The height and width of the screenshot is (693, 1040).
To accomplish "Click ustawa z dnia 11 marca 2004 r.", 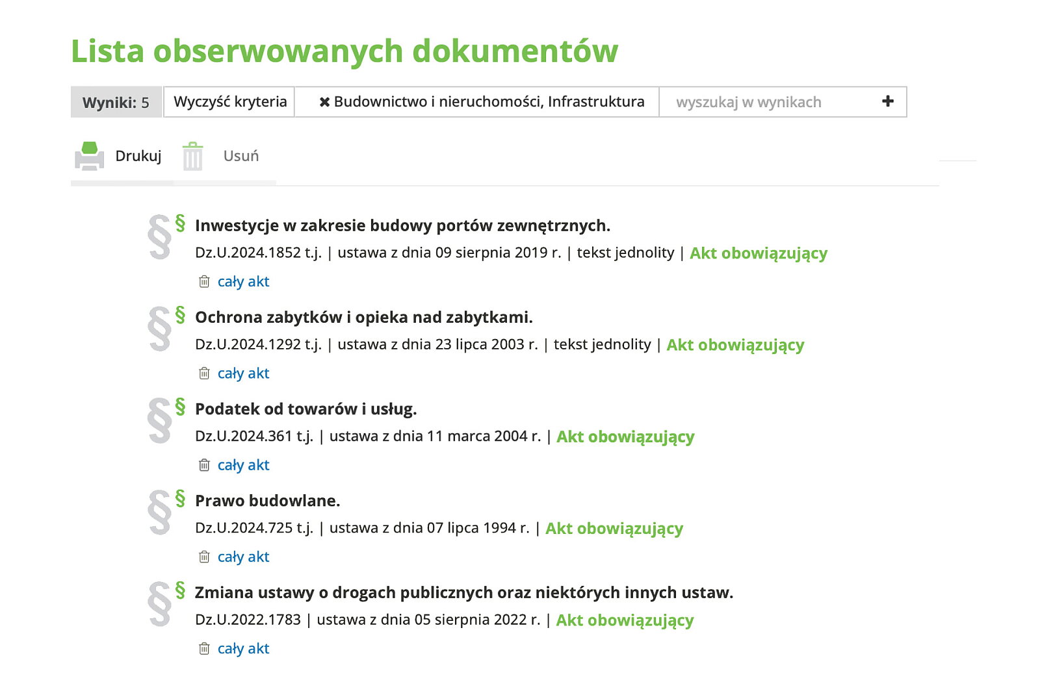I will (435, 436).
